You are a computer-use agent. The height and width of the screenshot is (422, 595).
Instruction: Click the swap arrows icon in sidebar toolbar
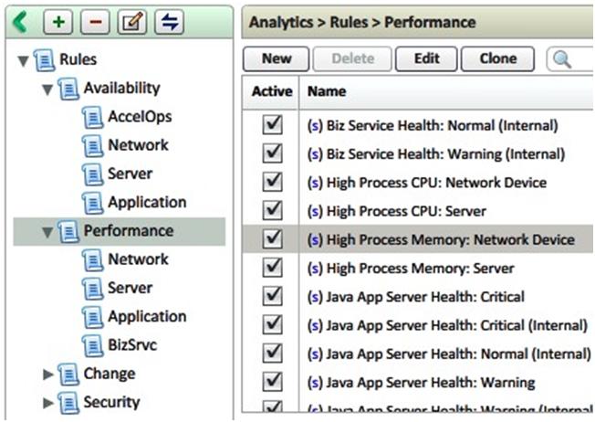coord(171,21)
